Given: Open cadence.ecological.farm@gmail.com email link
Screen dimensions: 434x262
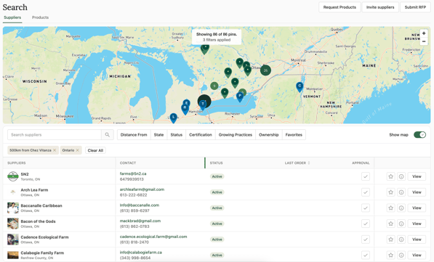Looking at the screenshot, I should click(x=153, y=237).
